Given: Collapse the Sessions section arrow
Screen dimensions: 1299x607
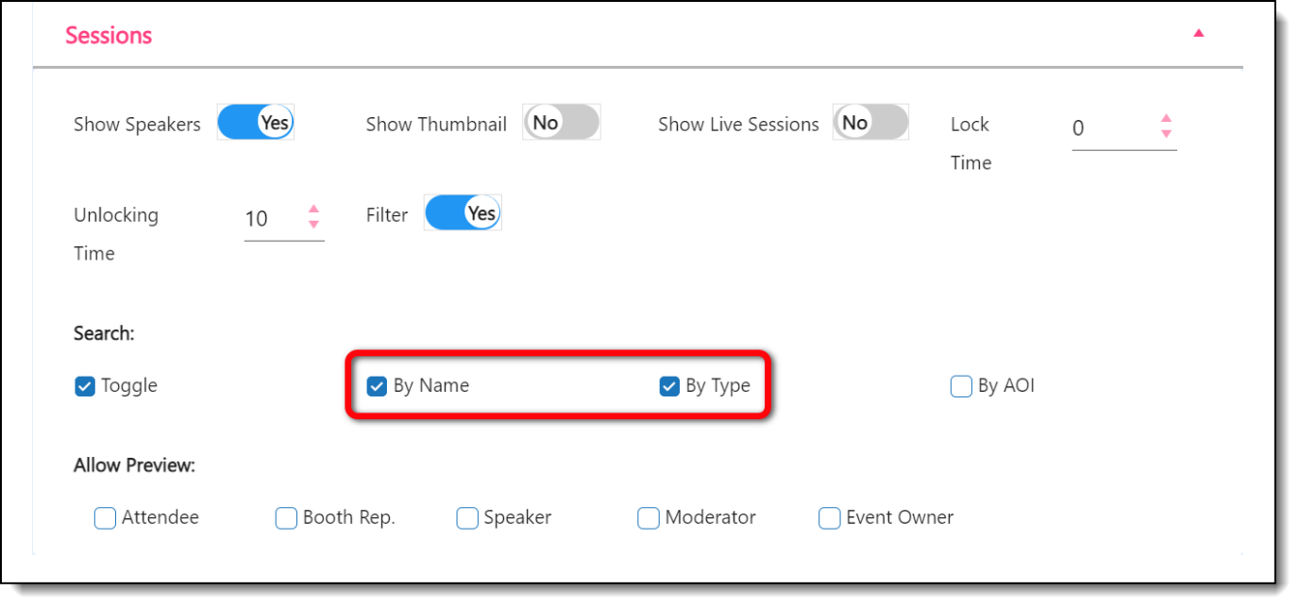Looking at the screenshot, I should pyautogui.click(x=1198, y=34).
